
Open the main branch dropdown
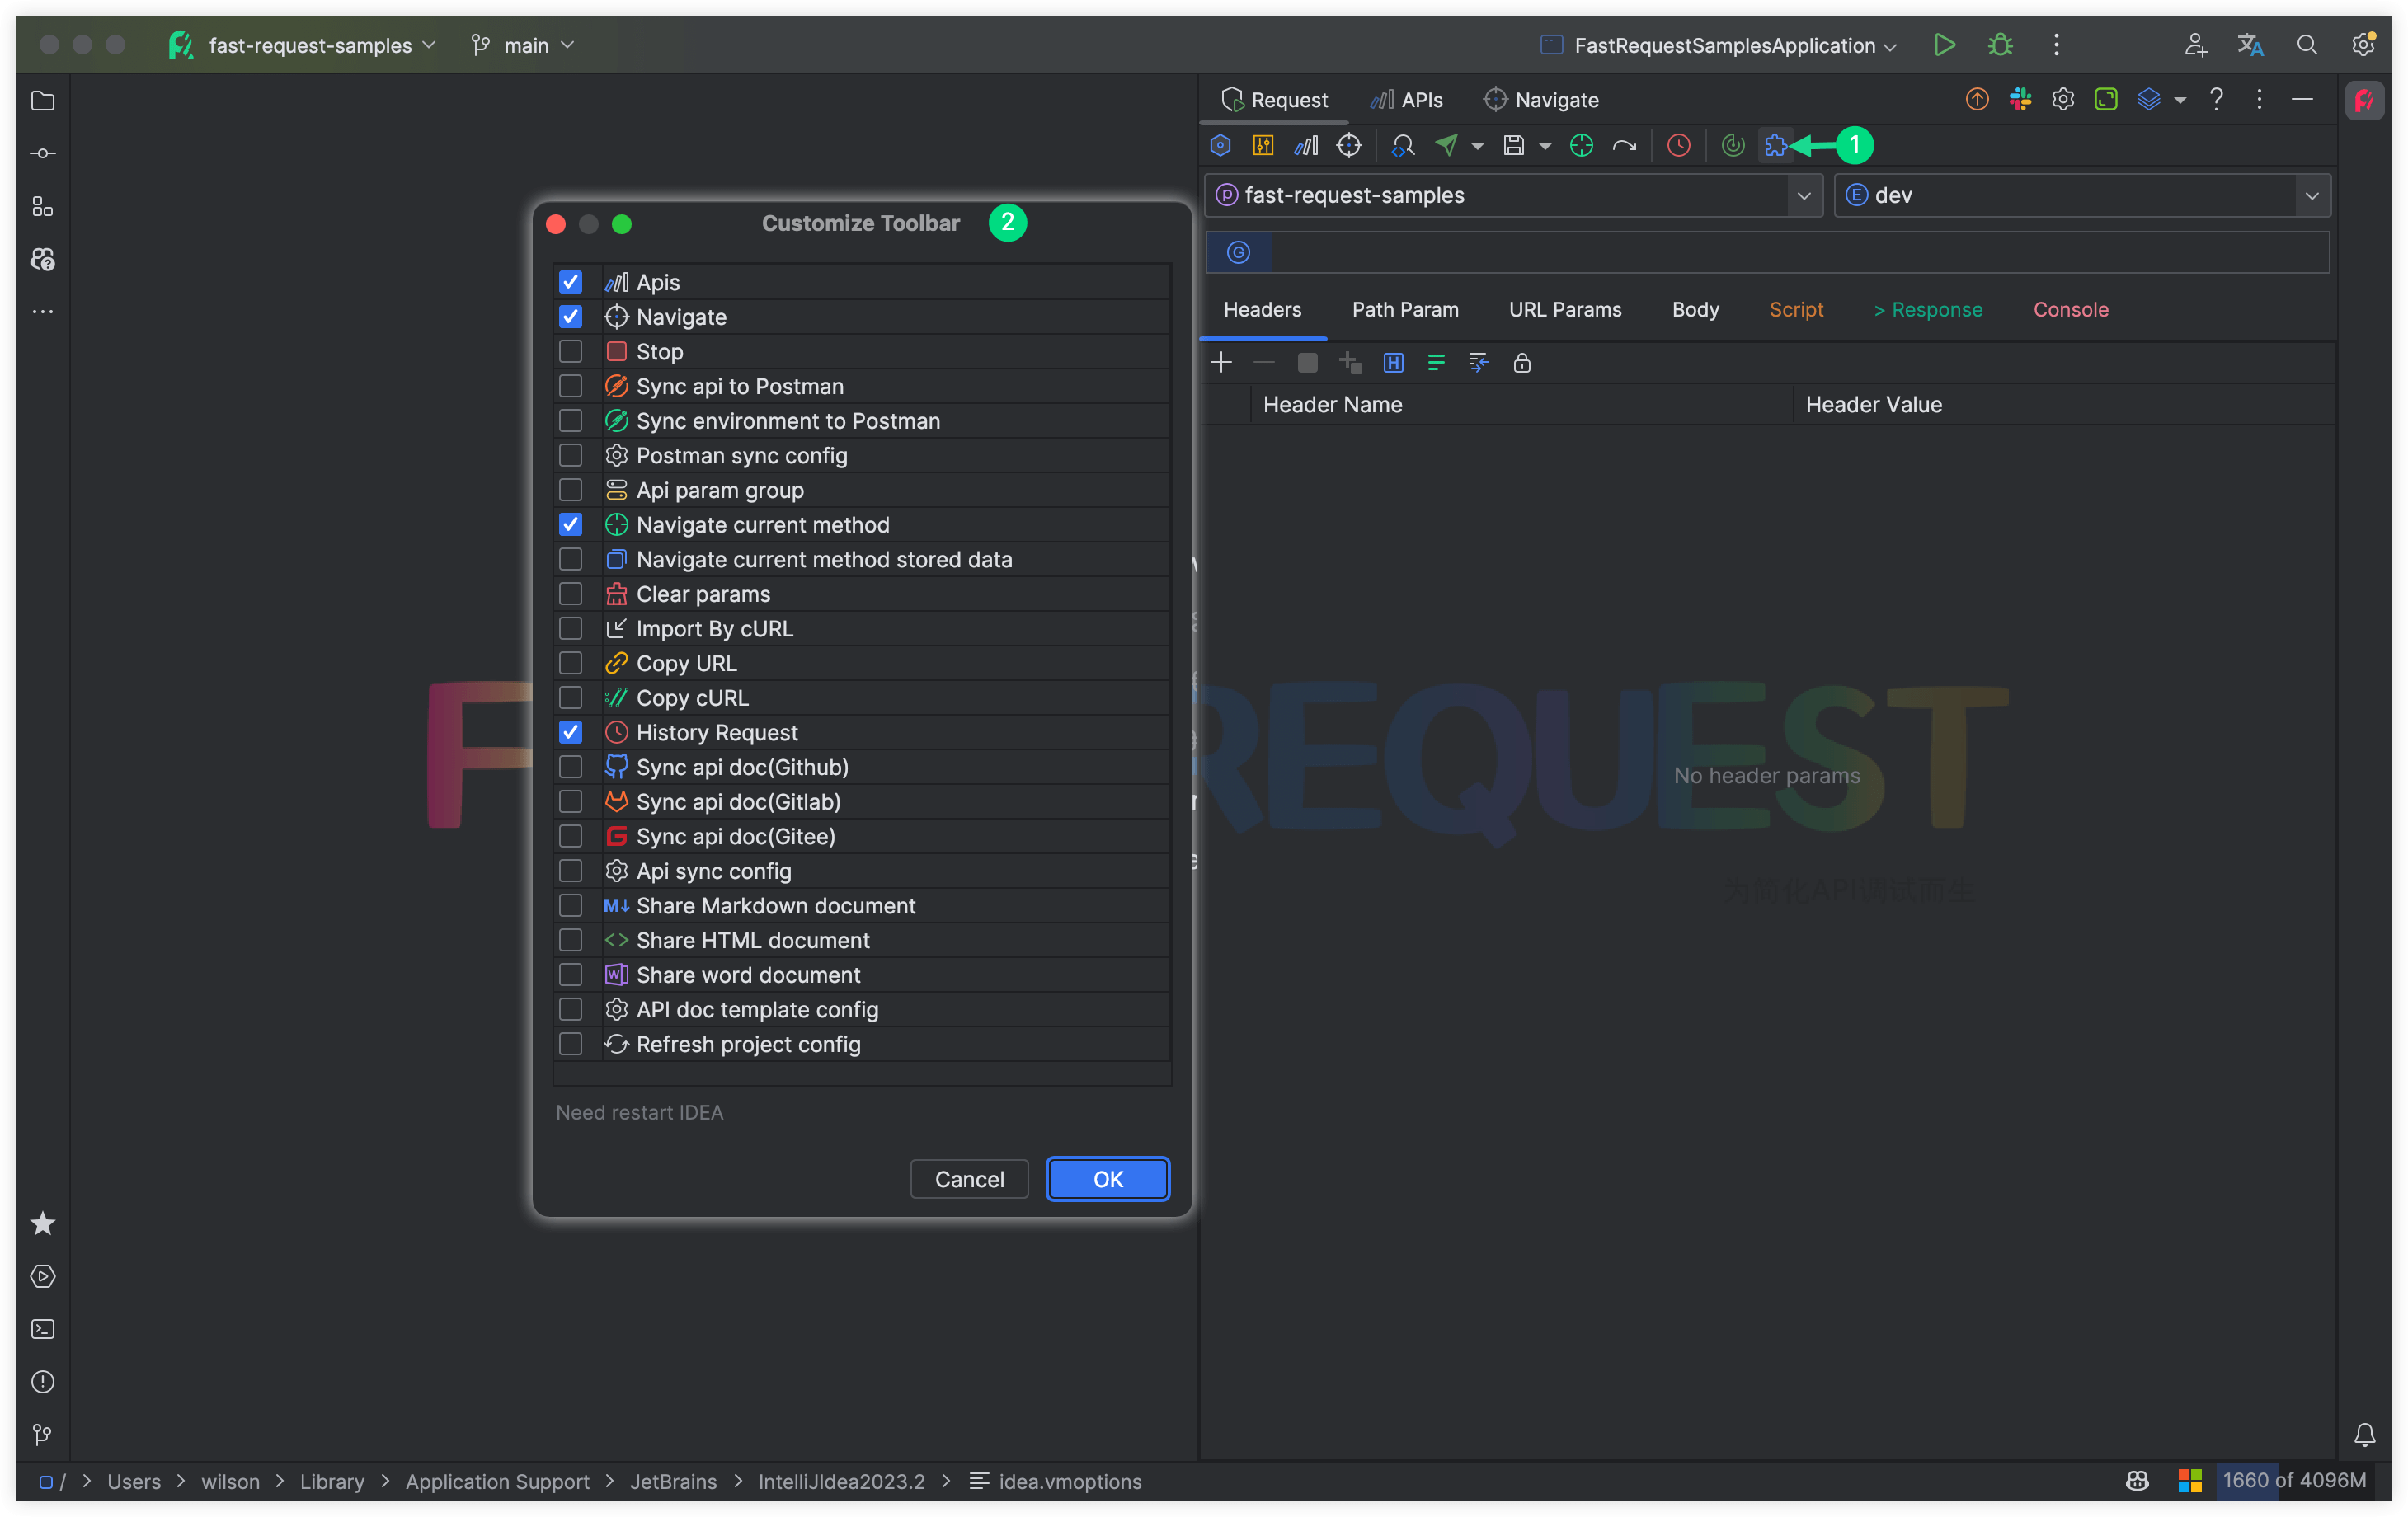(523, 45)
